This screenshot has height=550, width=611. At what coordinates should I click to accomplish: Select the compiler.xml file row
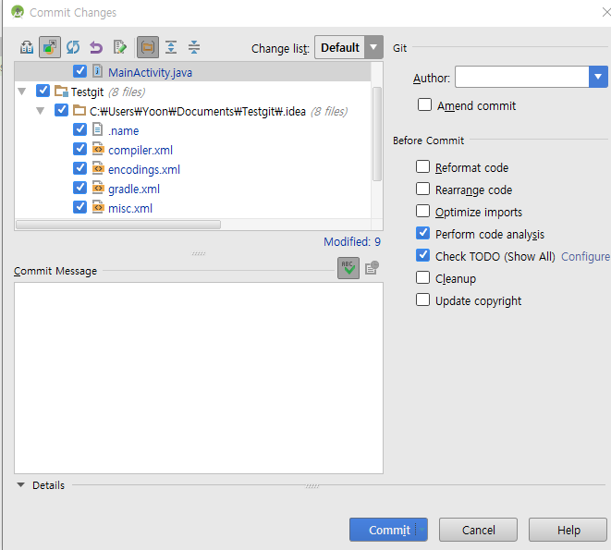click(x=193, y=150)
